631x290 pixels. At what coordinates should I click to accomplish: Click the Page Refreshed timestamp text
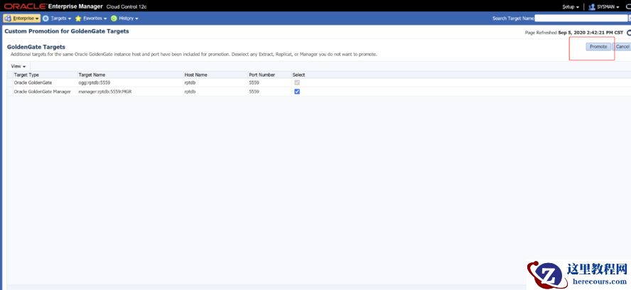574,33
